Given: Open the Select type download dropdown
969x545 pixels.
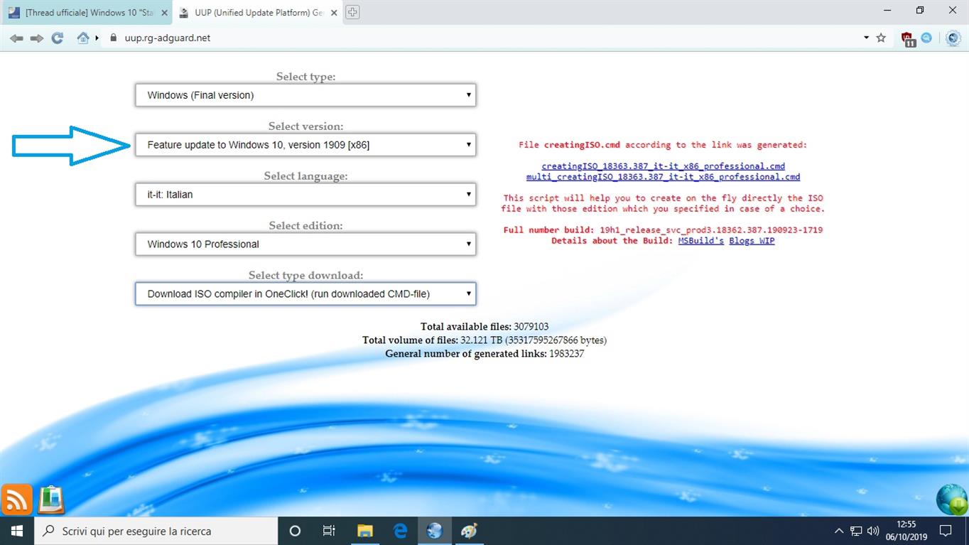Looking at the screenshot, I should 305,294.
